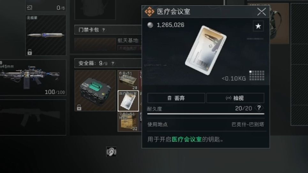Select the green safe box container
Screen dimensions: 308x173
point(95,91)
